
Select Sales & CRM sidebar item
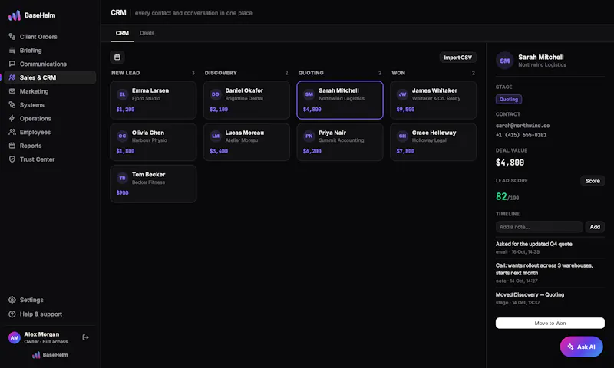pyautogui.click(x=50, y=77)
